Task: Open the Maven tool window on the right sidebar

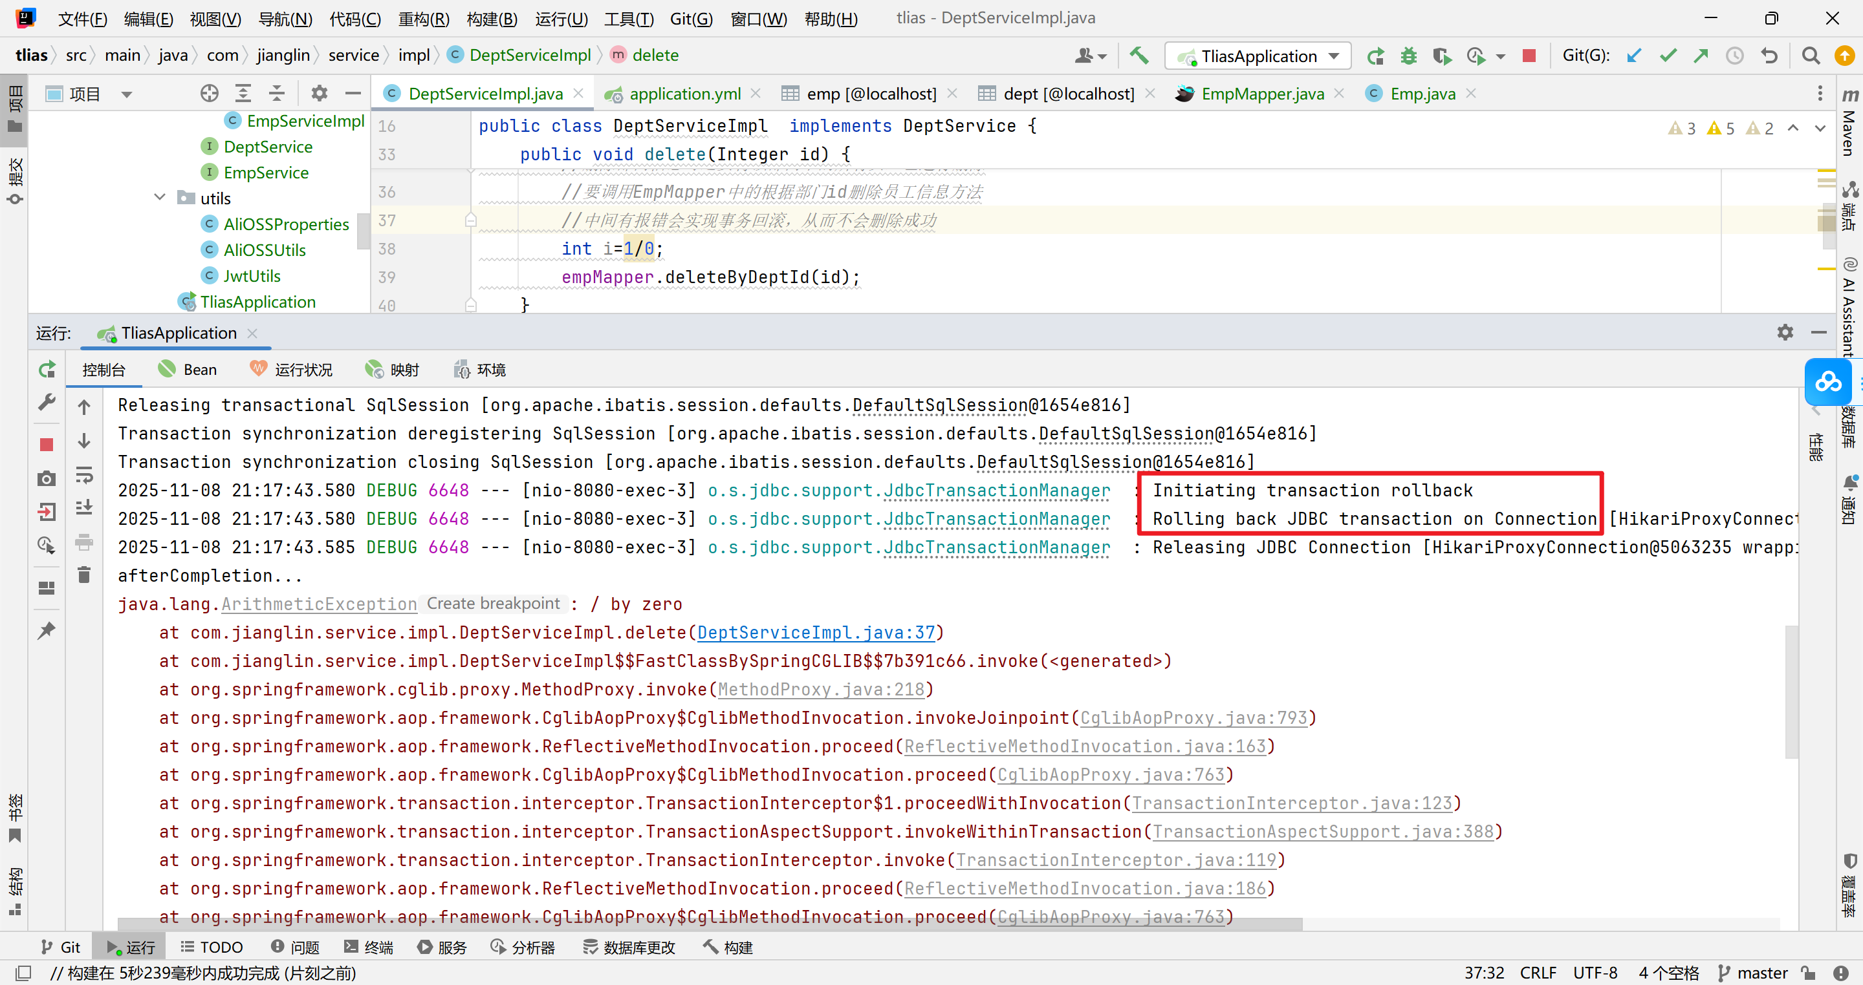Action: (x=1850, y=122)
